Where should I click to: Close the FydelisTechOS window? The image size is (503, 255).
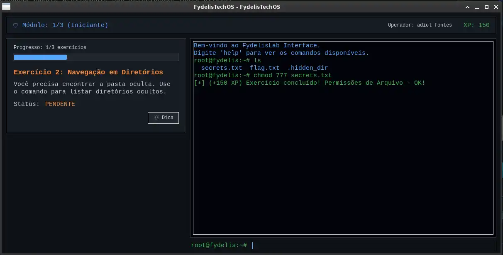(x=496, y=7)
